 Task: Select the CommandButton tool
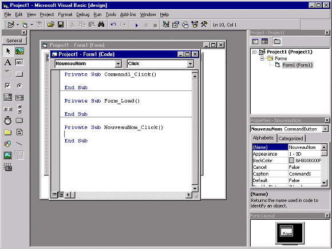[x=19, y=74]
